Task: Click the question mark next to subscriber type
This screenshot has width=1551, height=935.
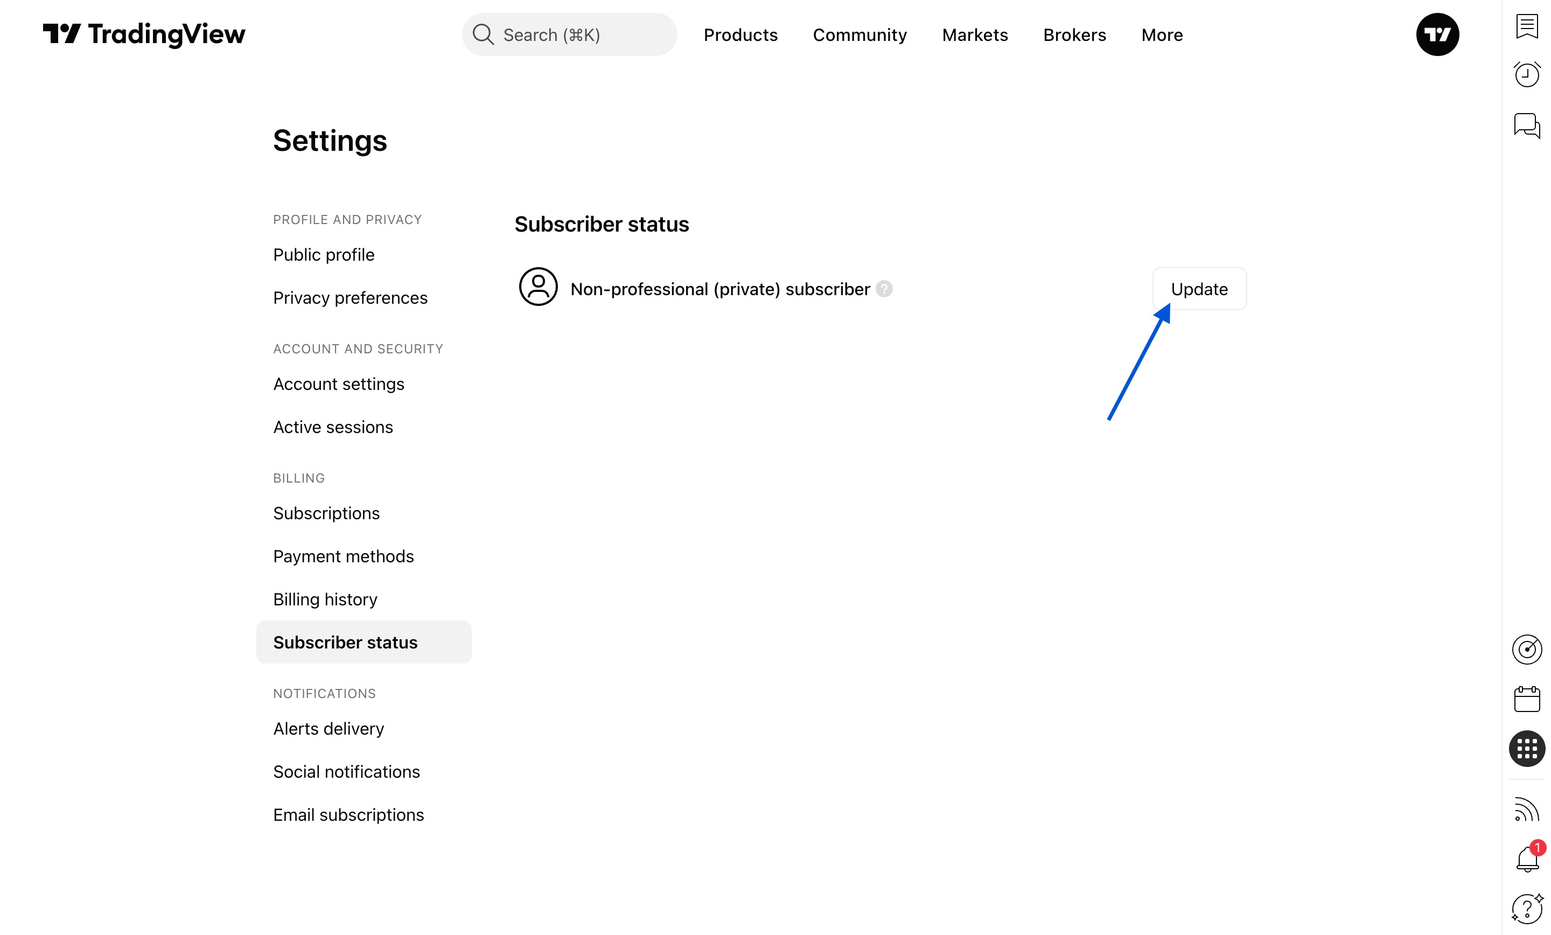Action: click(x=884, y=289)
